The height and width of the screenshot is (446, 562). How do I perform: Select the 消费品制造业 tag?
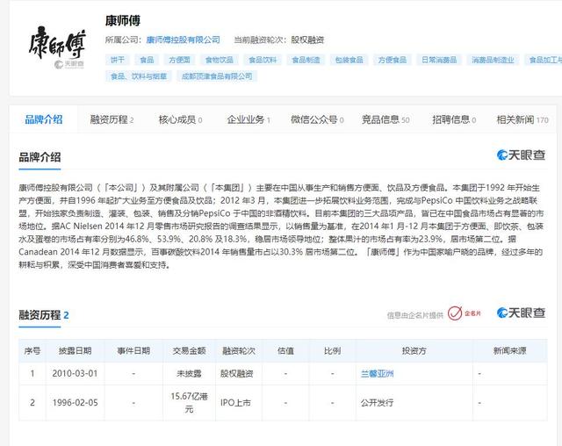pyautogui.click(x=493, y=60)
